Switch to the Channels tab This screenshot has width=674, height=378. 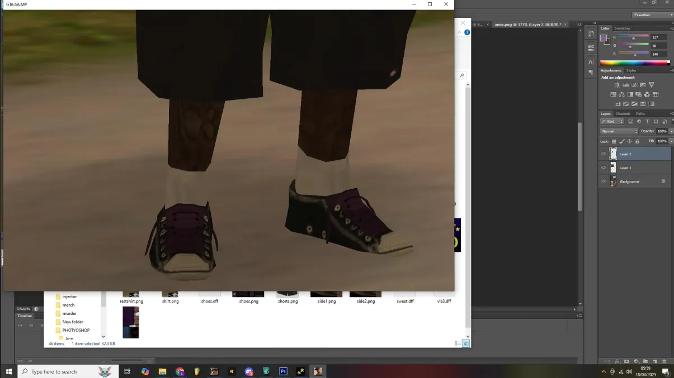coord(623,114)
